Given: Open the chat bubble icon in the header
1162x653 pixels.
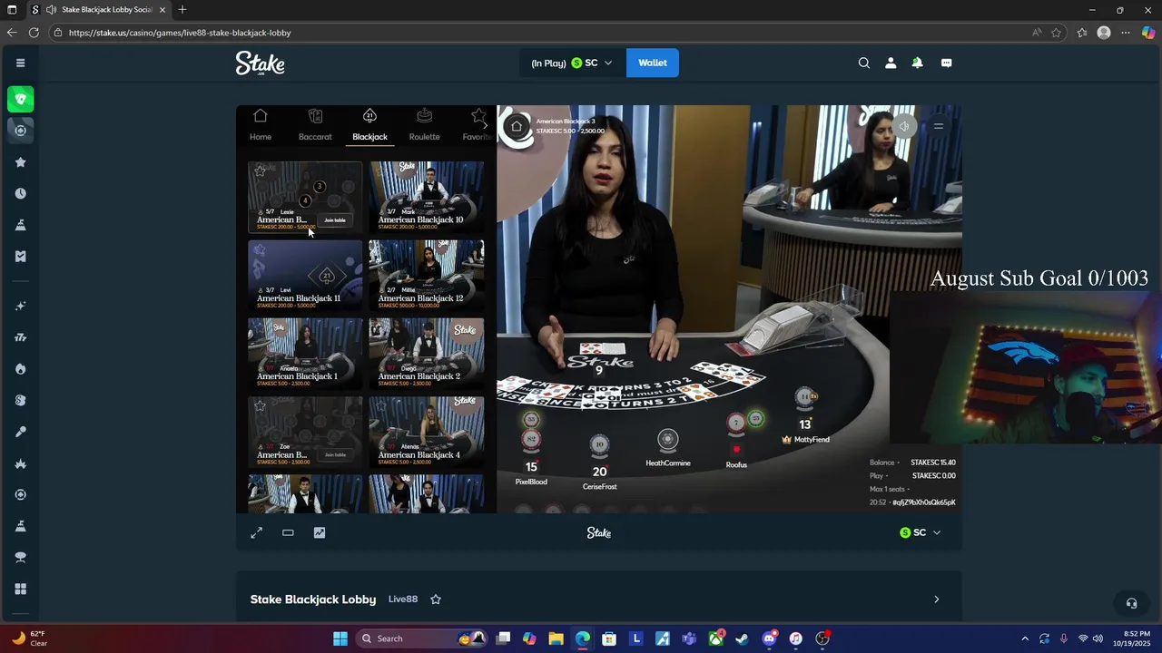Looking at the screenshot, I should click(946, 63).
